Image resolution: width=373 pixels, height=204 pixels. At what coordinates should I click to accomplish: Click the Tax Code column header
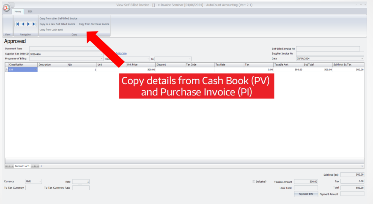[200, 65]
